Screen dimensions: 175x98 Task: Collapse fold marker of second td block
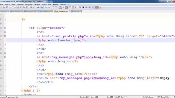(x=5, y=53)
